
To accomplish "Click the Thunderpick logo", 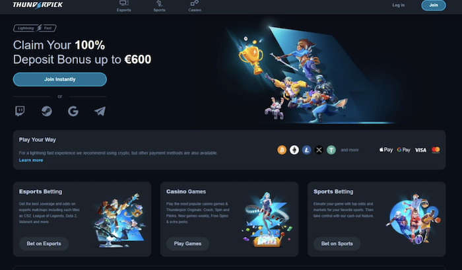I will [38, 5].
